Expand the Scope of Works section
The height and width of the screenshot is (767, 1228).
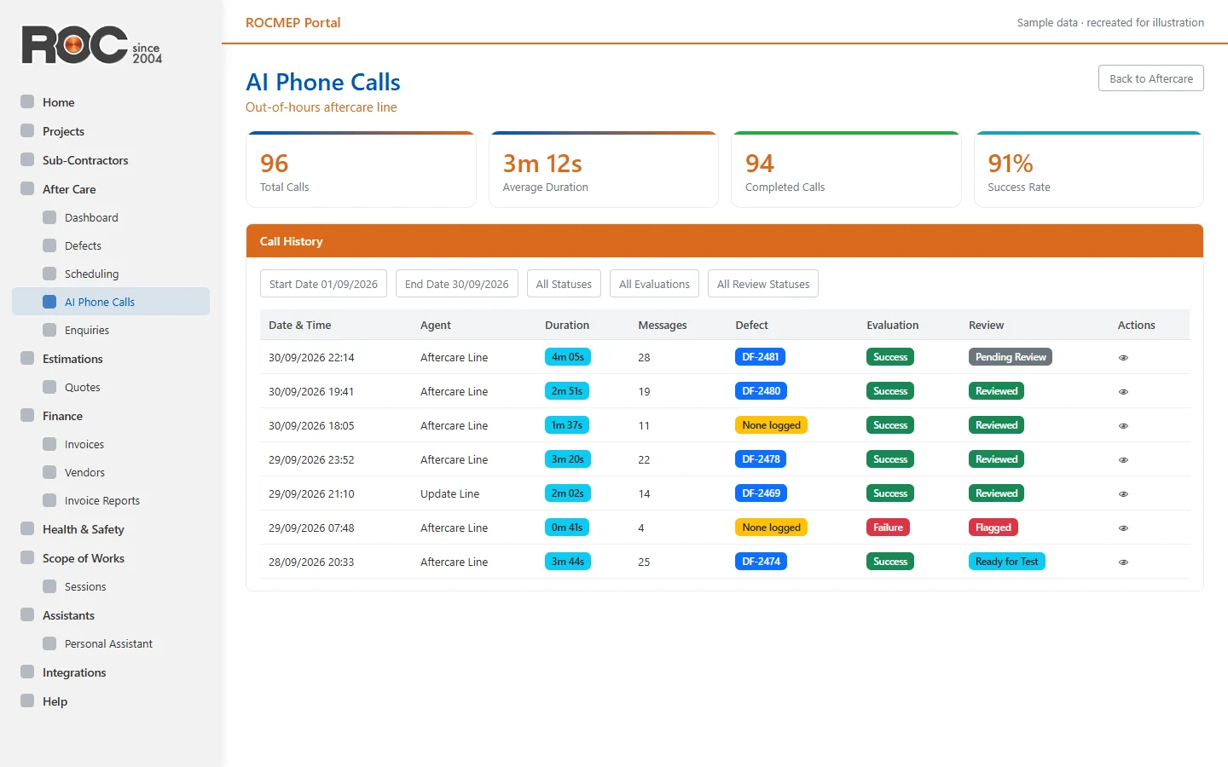click(x=111, y=558)
